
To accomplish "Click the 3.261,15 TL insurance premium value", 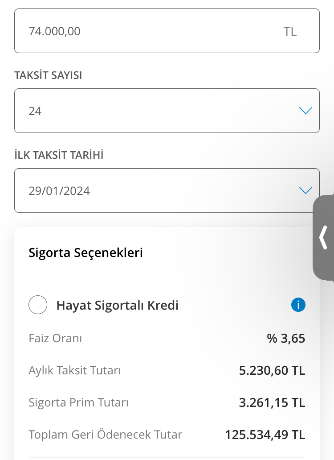I will tap(272, 402).
